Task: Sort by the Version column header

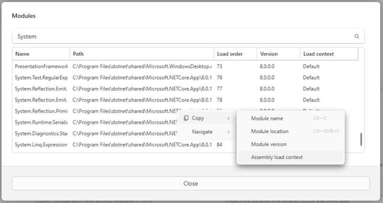Action: tap(278, 54)
